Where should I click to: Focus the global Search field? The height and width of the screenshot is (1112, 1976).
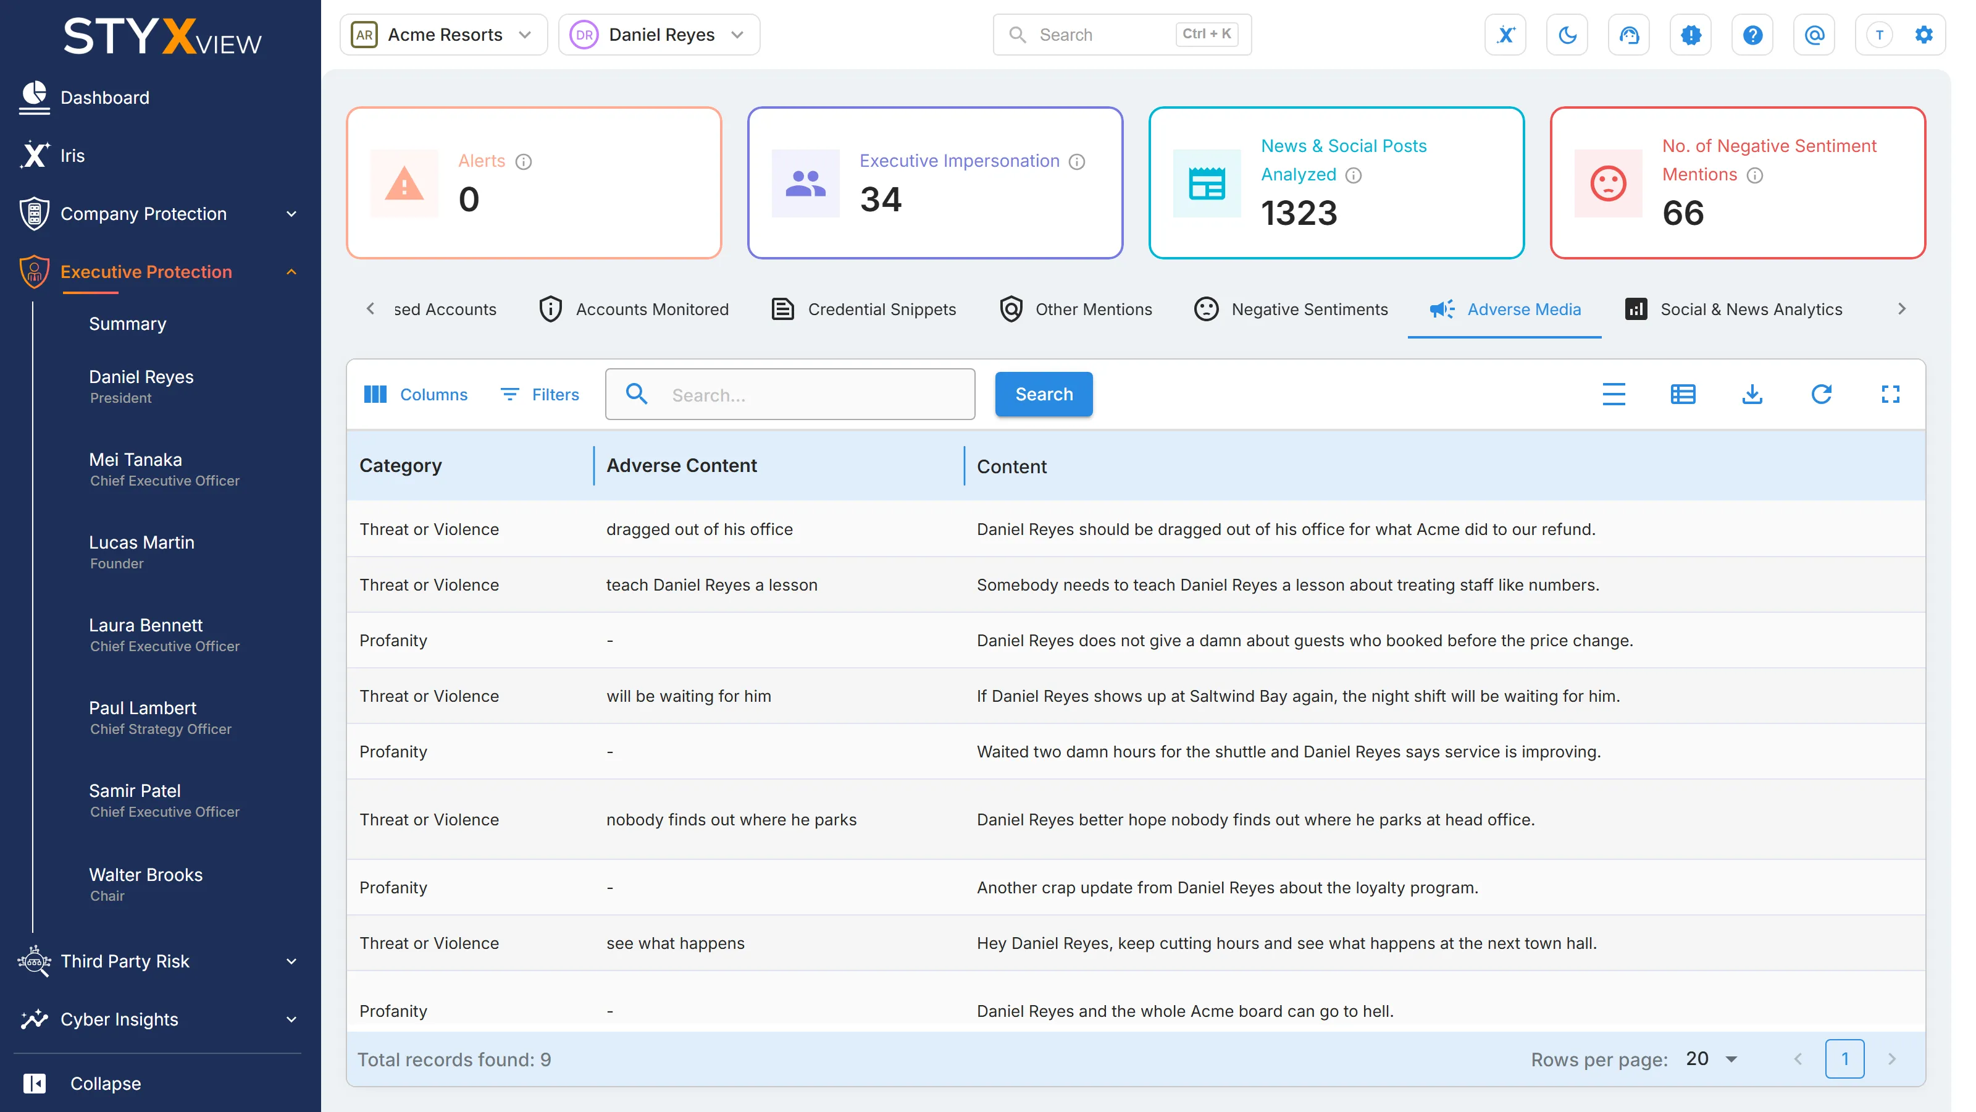(1121, 35)
